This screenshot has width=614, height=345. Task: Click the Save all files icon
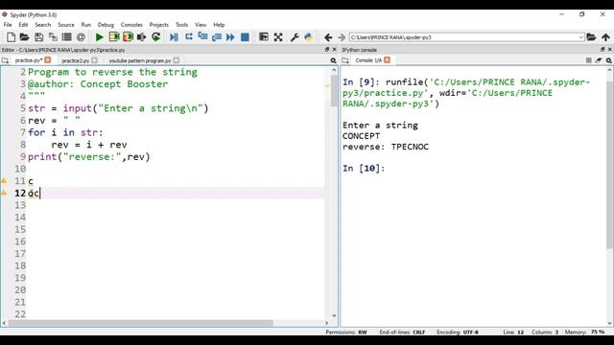(53, 37)
